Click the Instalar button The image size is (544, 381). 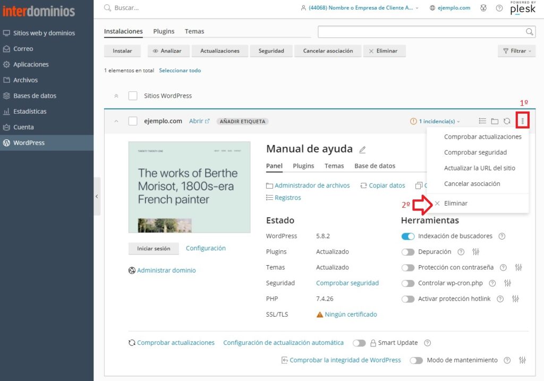pyautogui.click(x=123, y=50)
